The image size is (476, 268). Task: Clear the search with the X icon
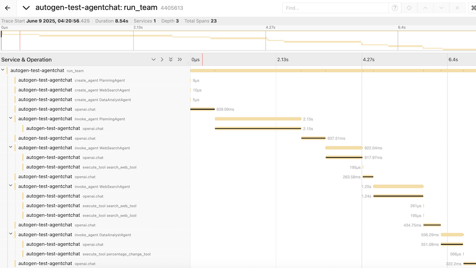tap(457, 8)
